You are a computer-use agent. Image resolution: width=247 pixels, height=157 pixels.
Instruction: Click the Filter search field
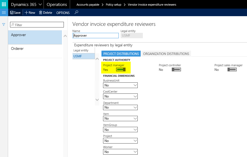point(37,25)
